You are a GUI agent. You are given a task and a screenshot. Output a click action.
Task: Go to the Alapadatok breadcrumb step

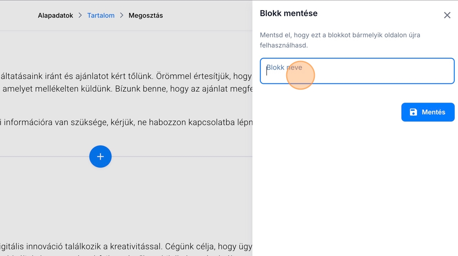point(55,16)
